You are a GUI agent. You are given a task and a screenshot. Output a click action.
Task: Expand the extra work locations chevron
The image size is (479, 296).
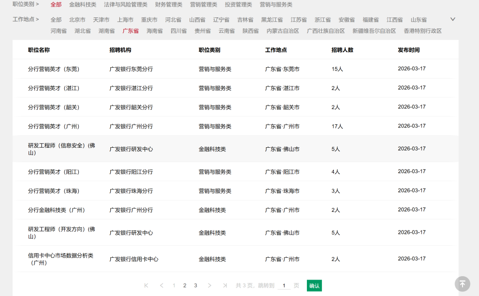pos(452,19)
